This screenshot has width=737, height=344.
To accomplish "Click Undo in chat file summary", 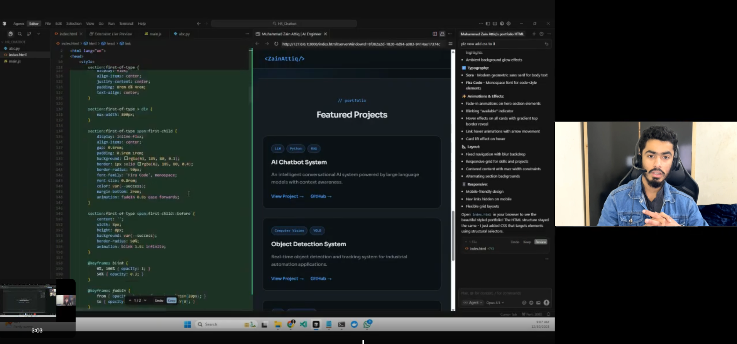I will click(515, 242).
